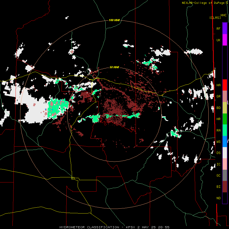
Task: Click the HR legend label
Action: pos(218,119)
